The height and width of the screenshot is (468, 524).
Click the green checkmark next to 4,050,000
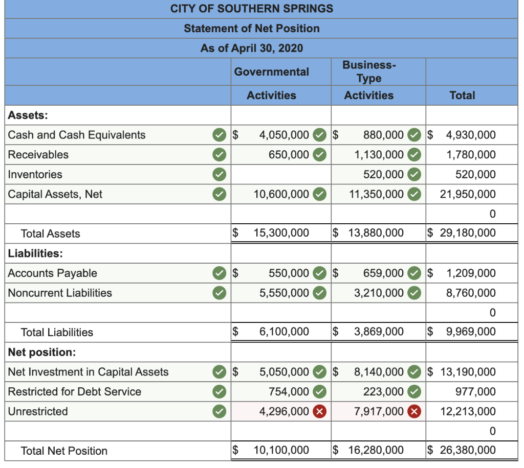(319, 135)
